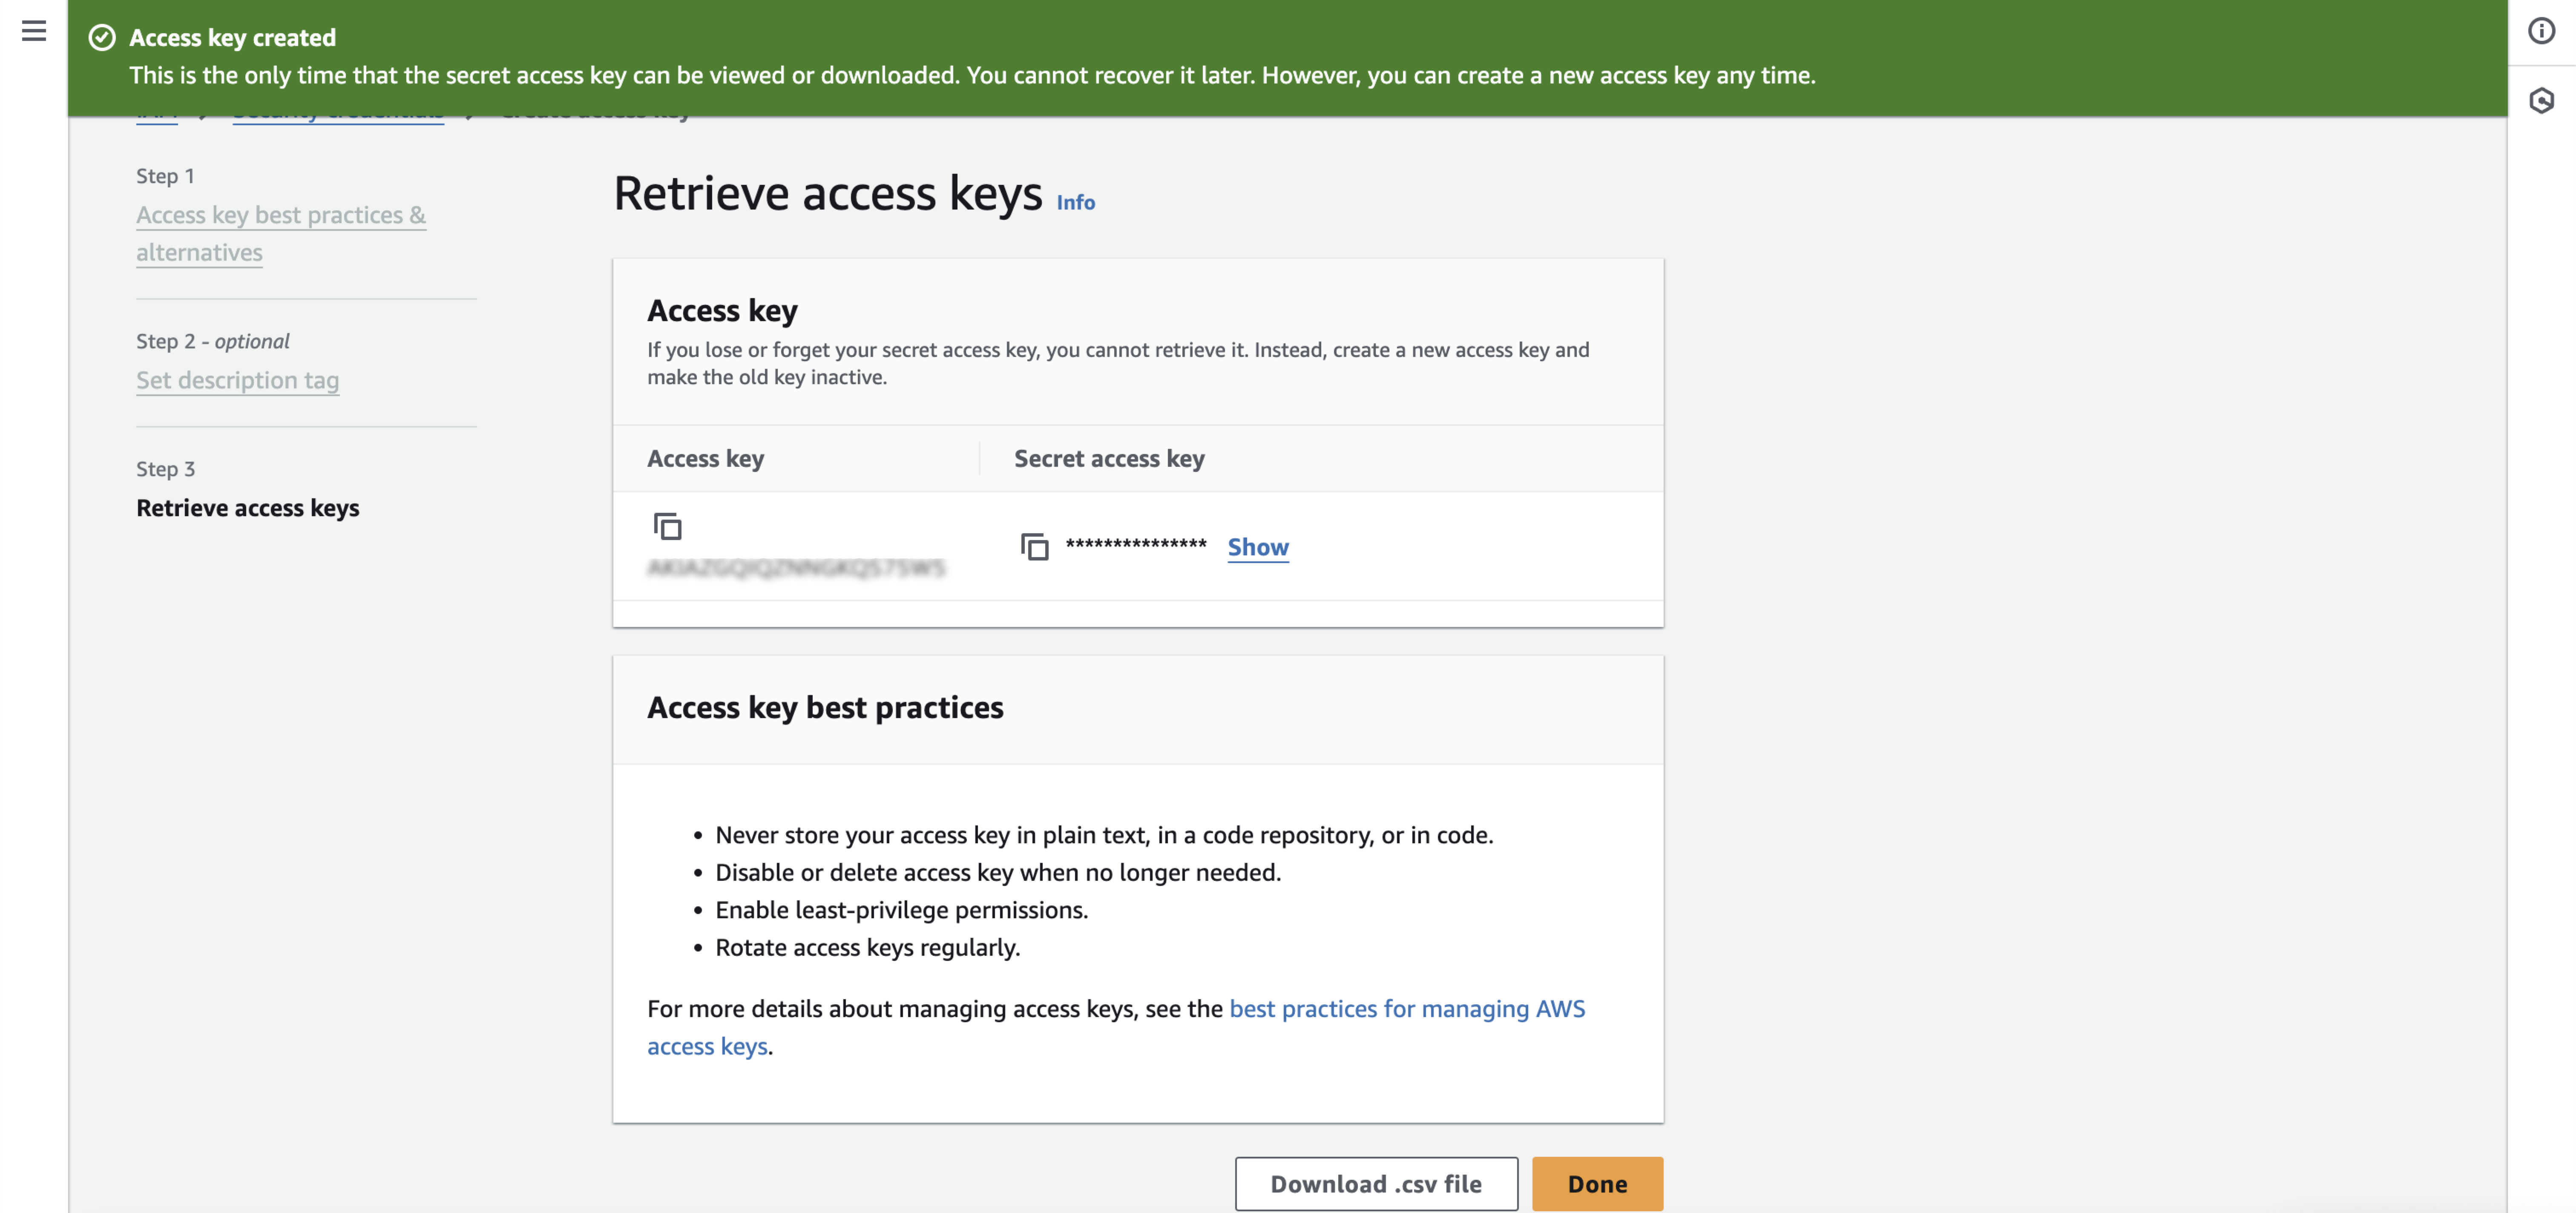Image resolution: width=2576 pixels, height=1213 pixels.
Task: Open the hamburger navigation menu
Action: click(x=34, y=31)
